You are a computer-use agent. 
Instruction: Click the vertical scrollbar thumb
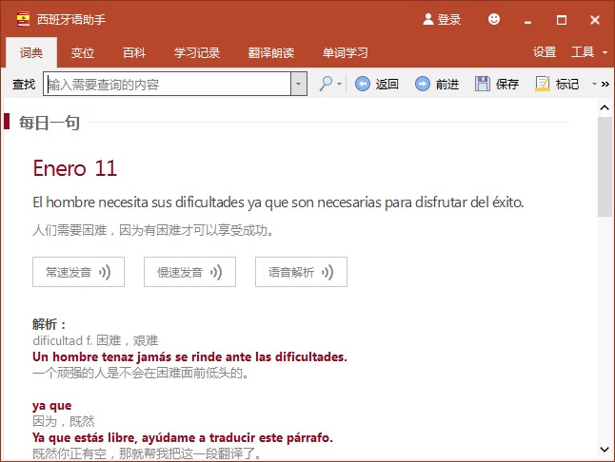(605, 166)
